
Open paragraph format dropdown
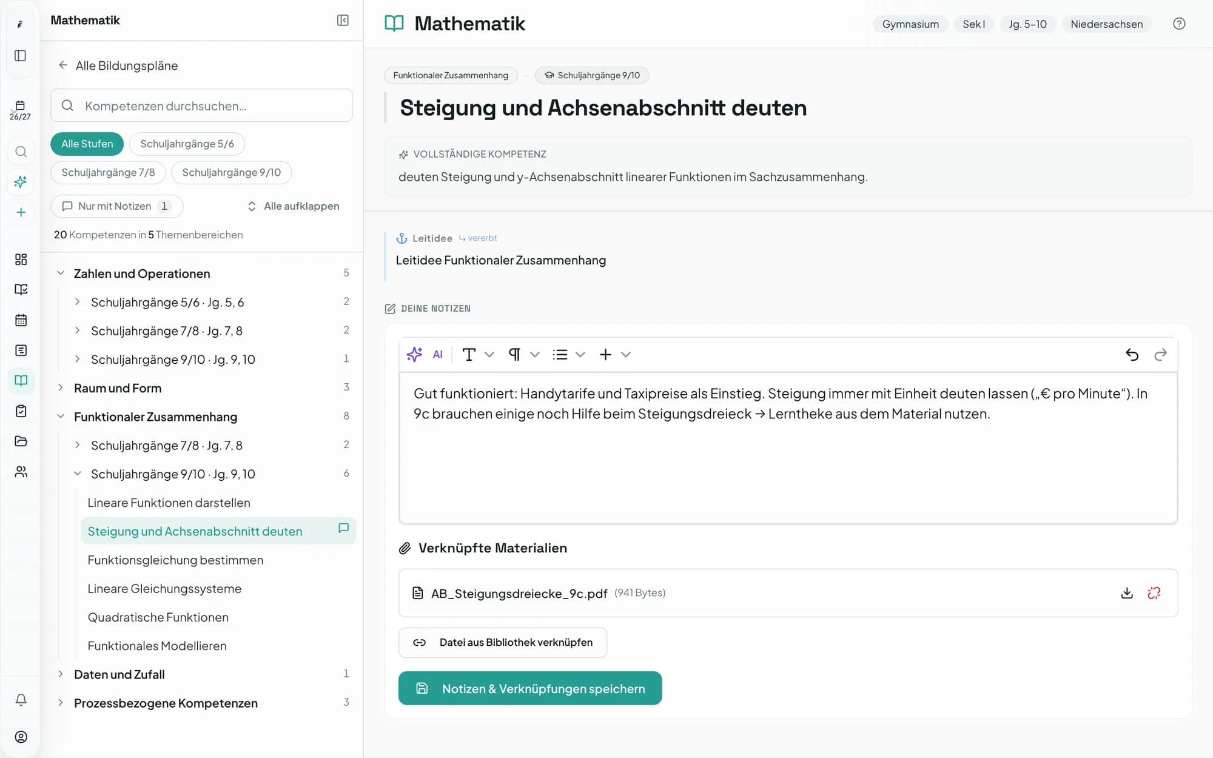(524, 354)
